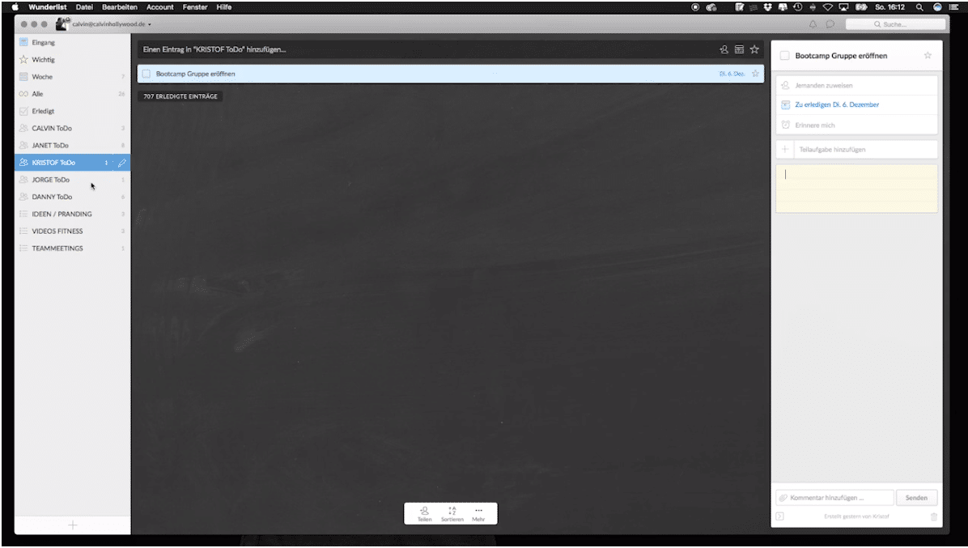Edit KRISTOF ToDo list with pencil icon
The height and width of the screenshot is (548, 968).
(121, 163)
